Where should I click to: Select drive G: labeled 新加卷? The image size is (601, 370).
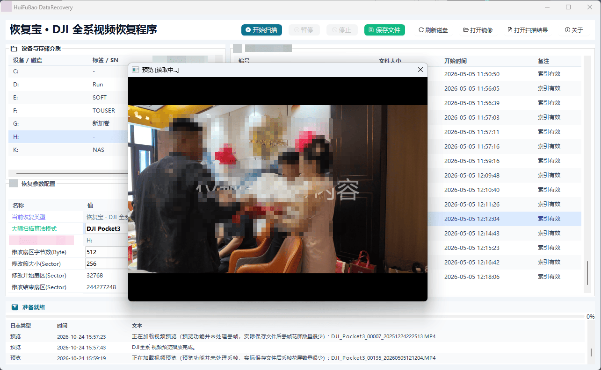(68, 124)
